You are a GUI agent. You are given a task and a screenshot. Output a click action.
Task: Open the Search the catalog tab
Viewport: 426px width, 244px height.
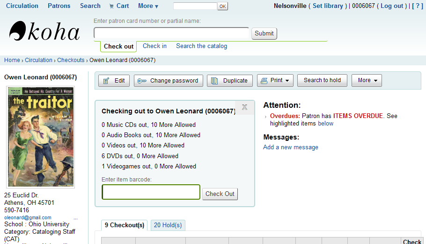(x=201, y=46)
